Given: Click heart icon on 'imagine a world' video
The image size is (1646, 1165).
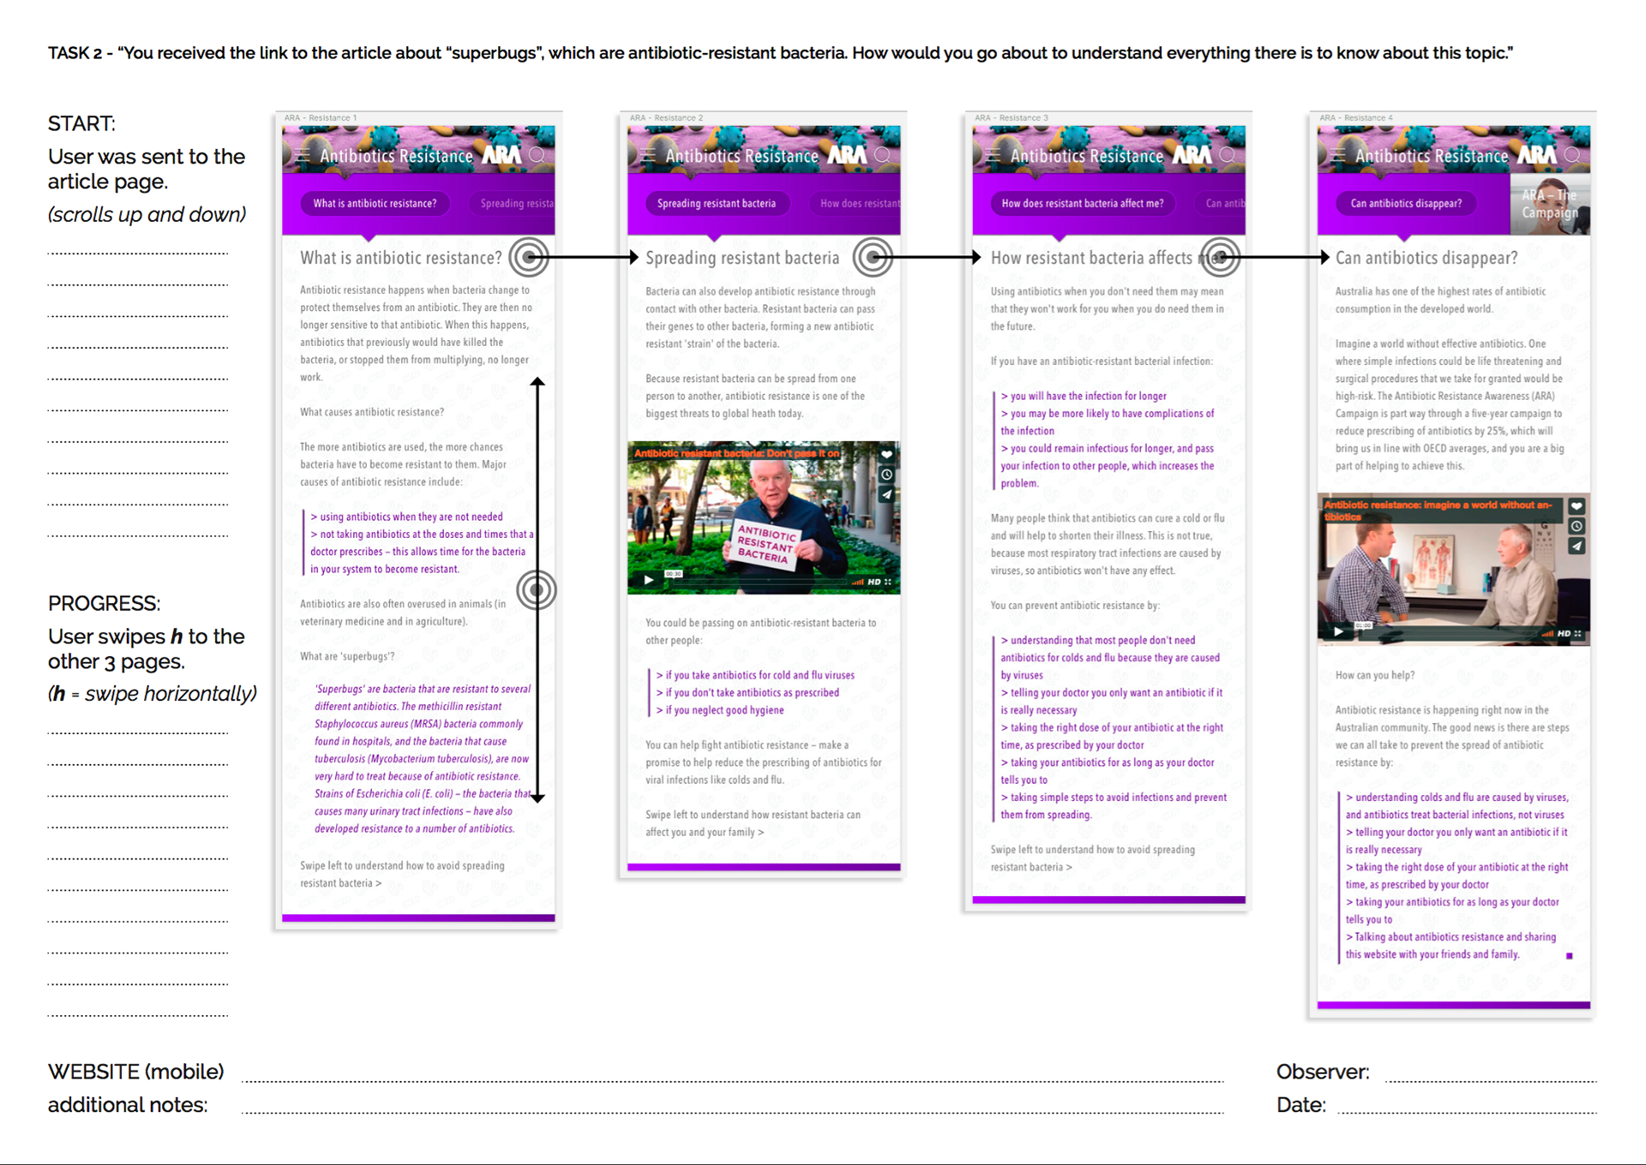Looking at the screenshot, I should pos(1577,506).
